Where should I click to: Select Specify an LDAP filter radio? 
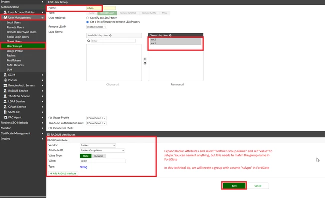pyautogui.click(x=87, y=18)
